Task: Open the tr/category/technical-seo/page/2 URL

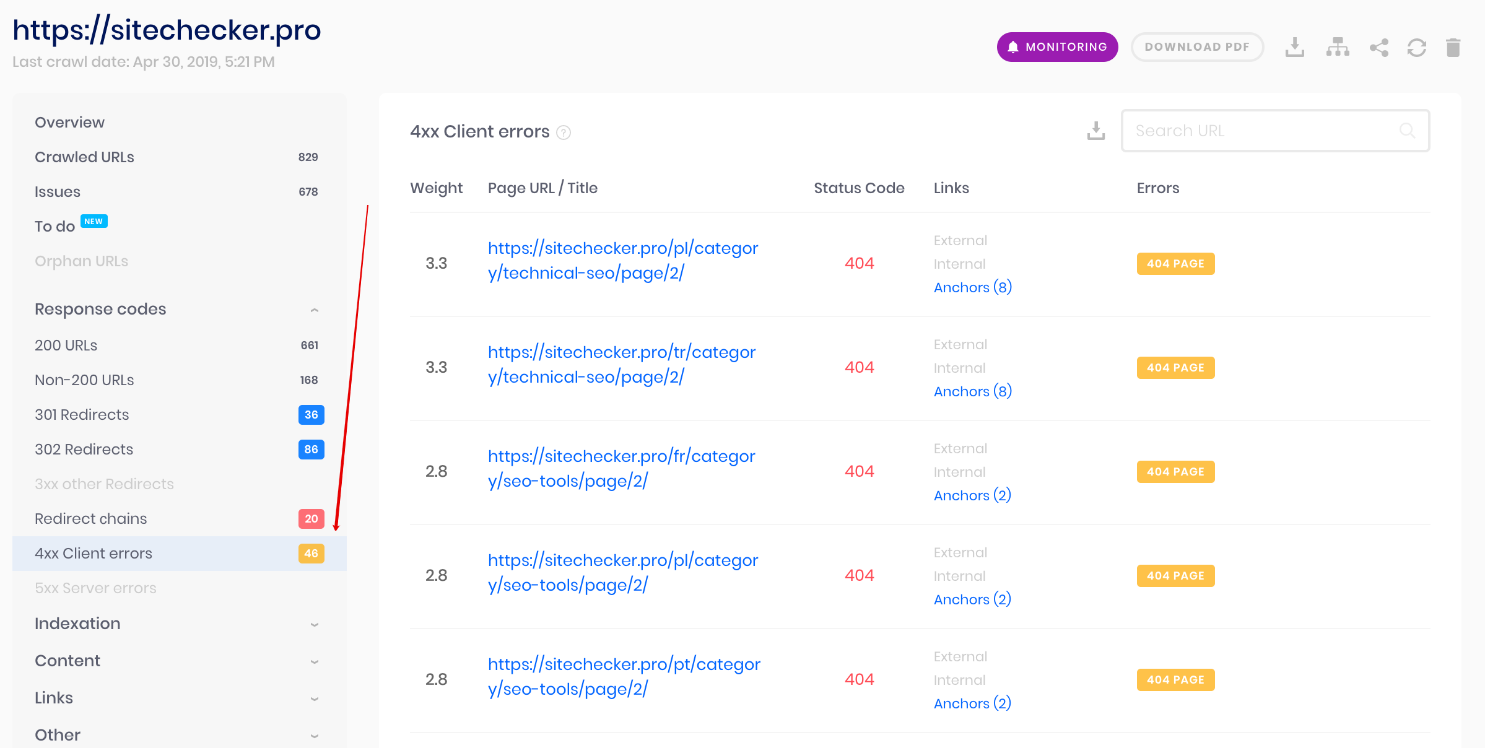Action: [622, 365]
